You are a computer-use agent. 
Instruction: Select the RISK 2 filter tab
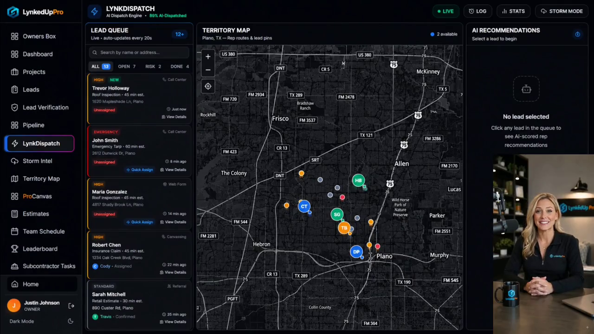(153, 66)
